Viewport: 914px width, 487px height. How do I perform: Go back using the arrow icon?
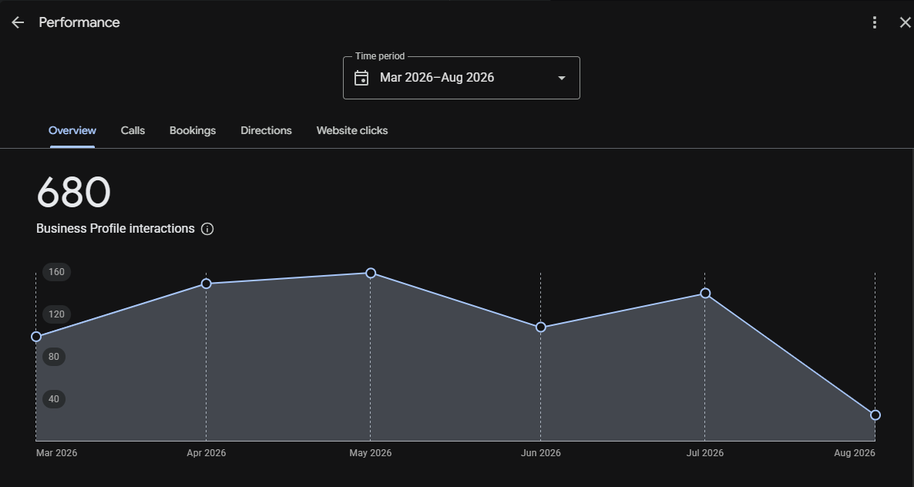[x=18, y=22]
